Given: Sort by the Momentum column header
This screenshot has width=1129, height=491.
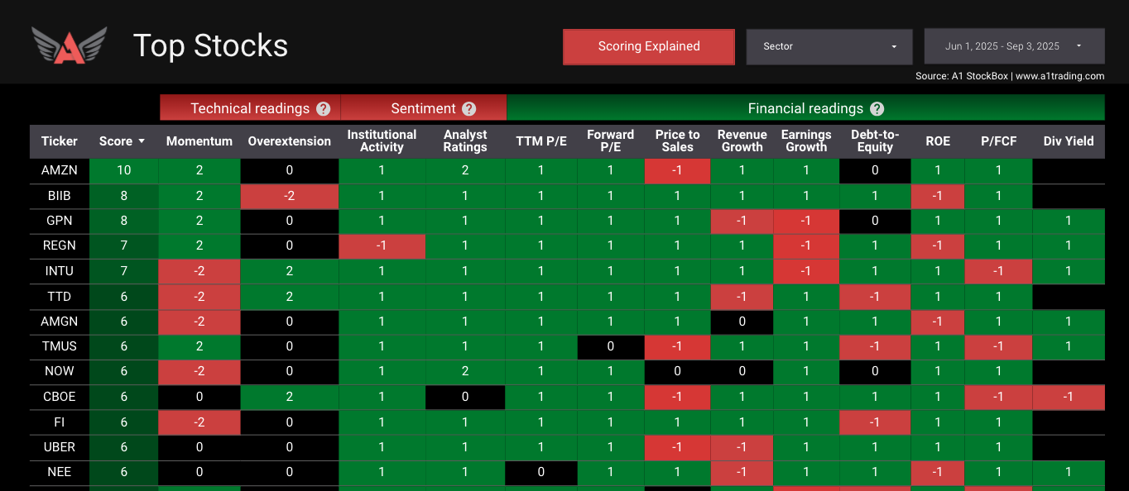Looking at the screenshot, I should tap(199, 141).
